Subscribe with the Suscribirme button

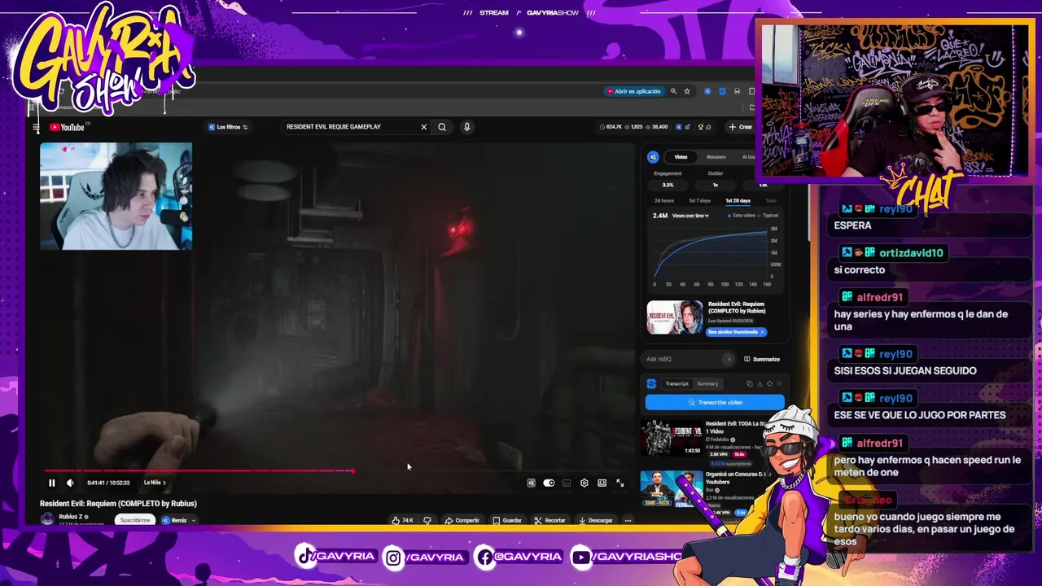[134, 520]
